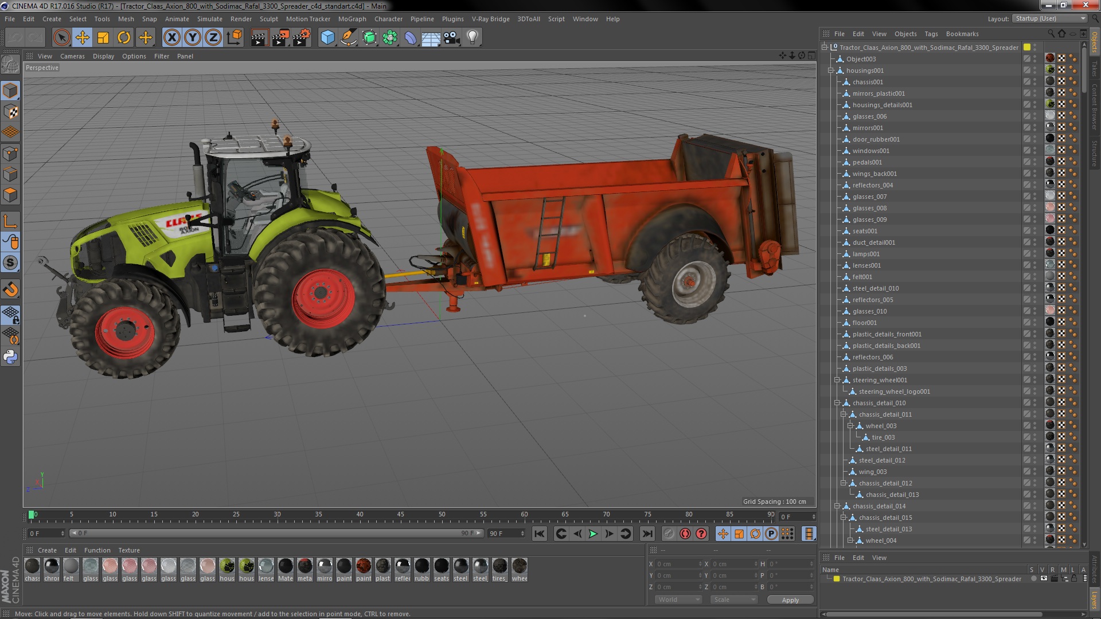Switch to Model mode in left palette

coord(10,91)
